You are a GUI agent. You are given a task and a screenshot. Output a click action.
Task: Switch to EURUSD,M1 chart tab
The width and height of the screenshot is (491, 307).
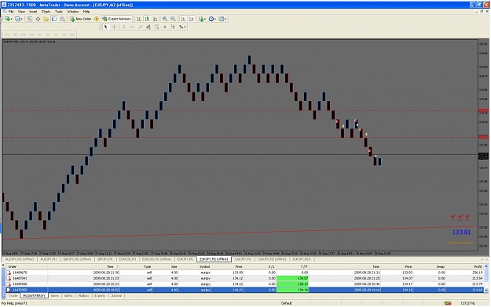coord(127,259)
